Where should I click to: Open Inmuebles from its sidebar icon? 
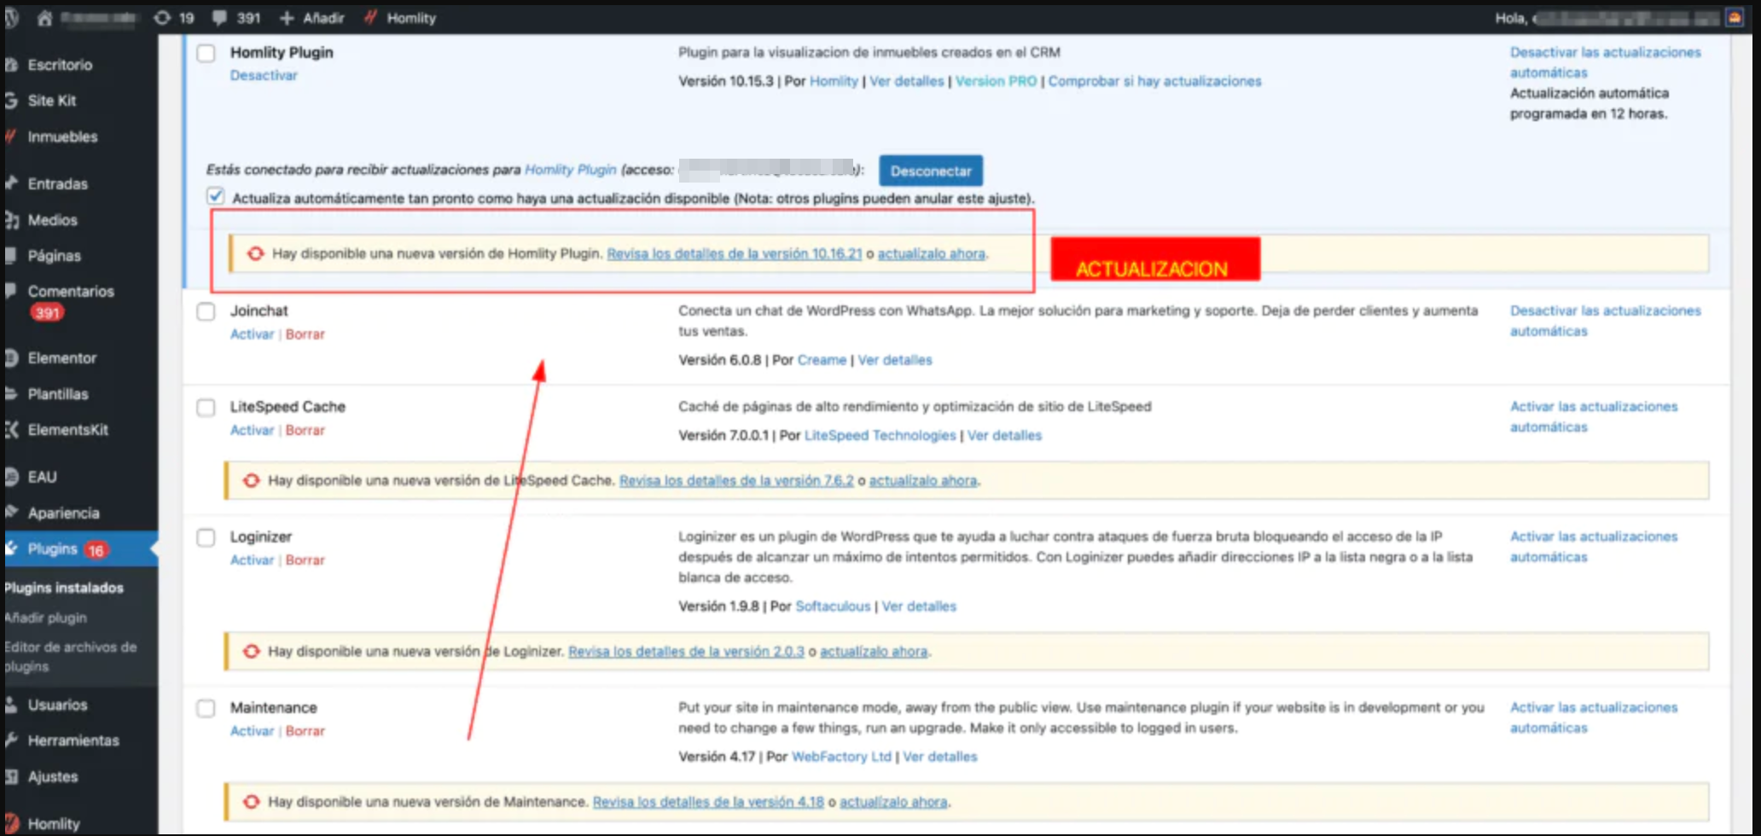[11, 136]
